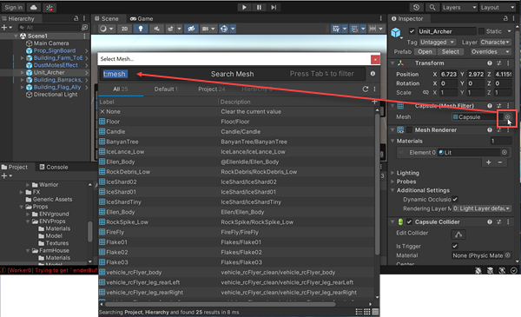Click the cloud services icon
The height and width of the screenshot is (317, 521).
pyautogui.click(x=34, y=7)
